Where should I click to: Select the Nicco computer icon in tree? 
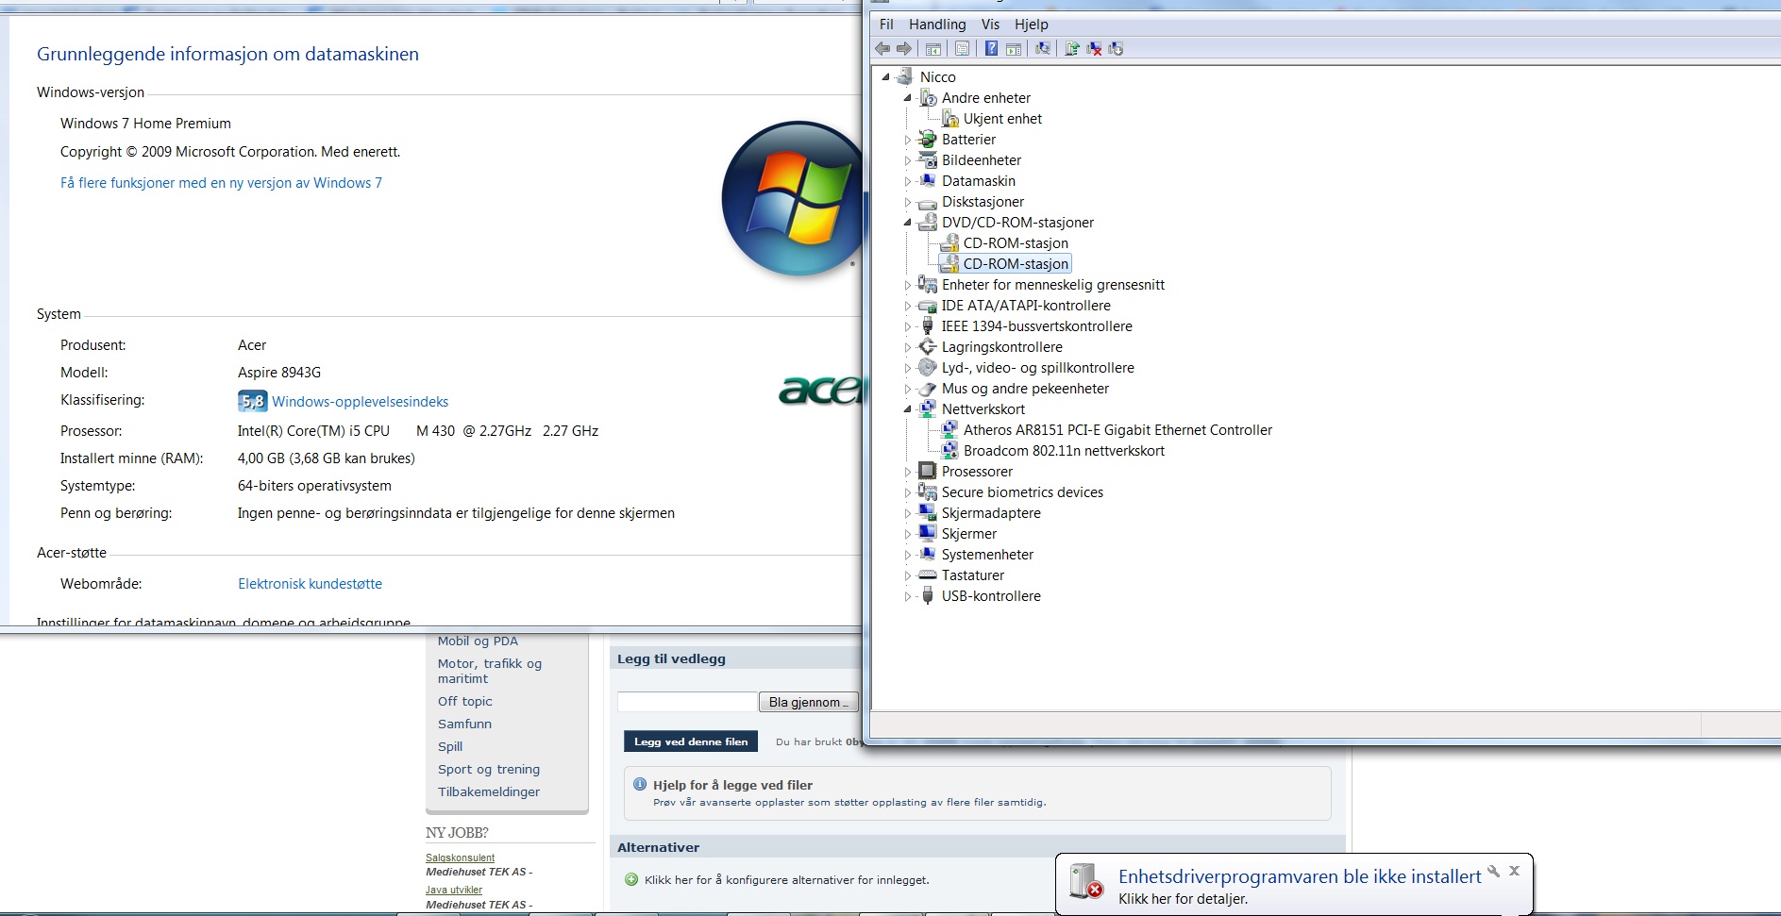(905, 76)
